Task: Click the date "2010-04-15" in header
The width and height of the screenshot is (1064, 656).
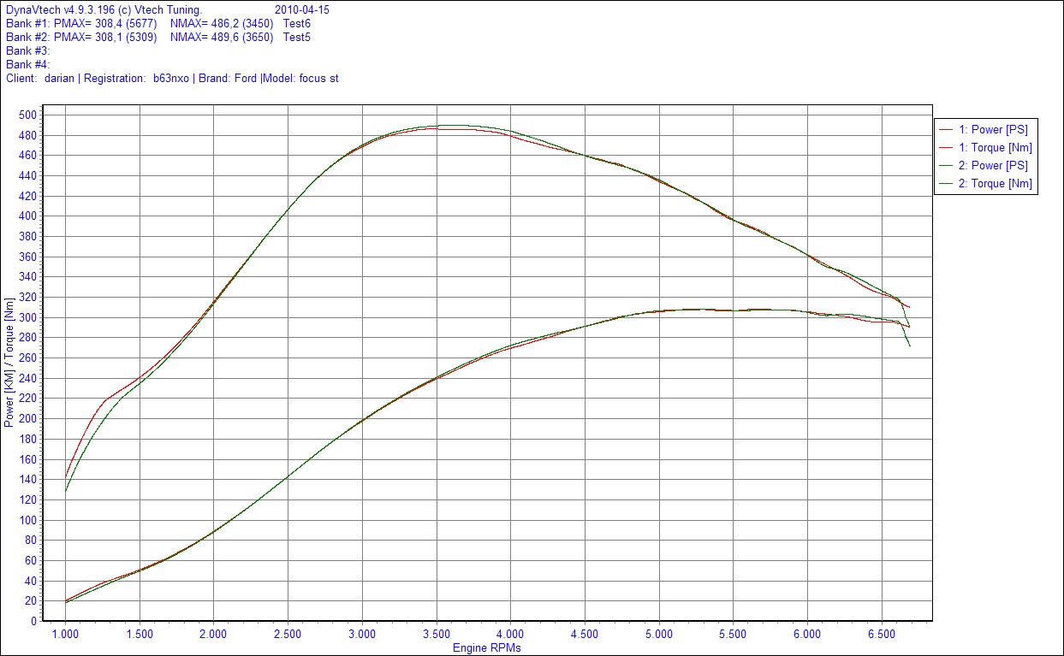Action: point(300,10)
